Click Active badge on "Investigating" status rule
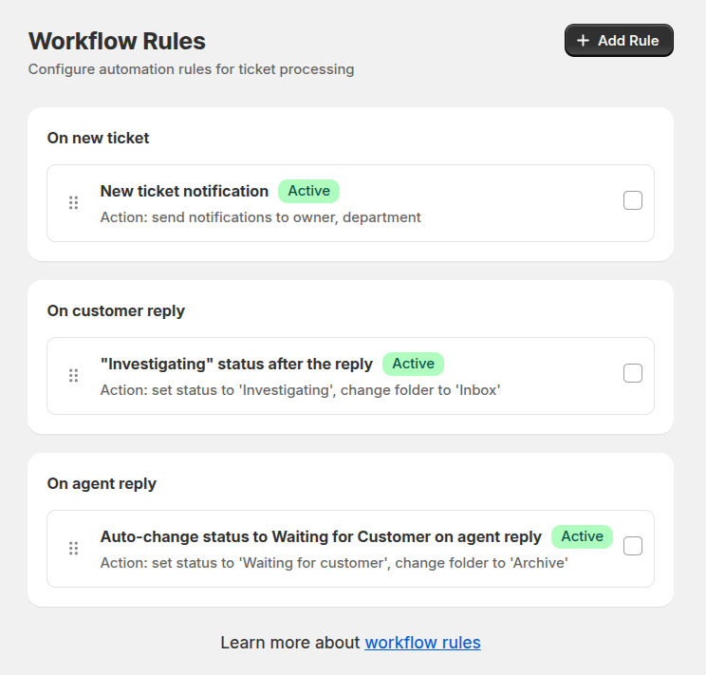The image size is (706, 675). (413, 364)
